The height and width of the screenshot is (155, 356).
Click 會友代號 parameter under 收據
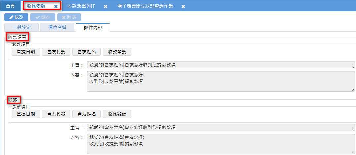56,114
